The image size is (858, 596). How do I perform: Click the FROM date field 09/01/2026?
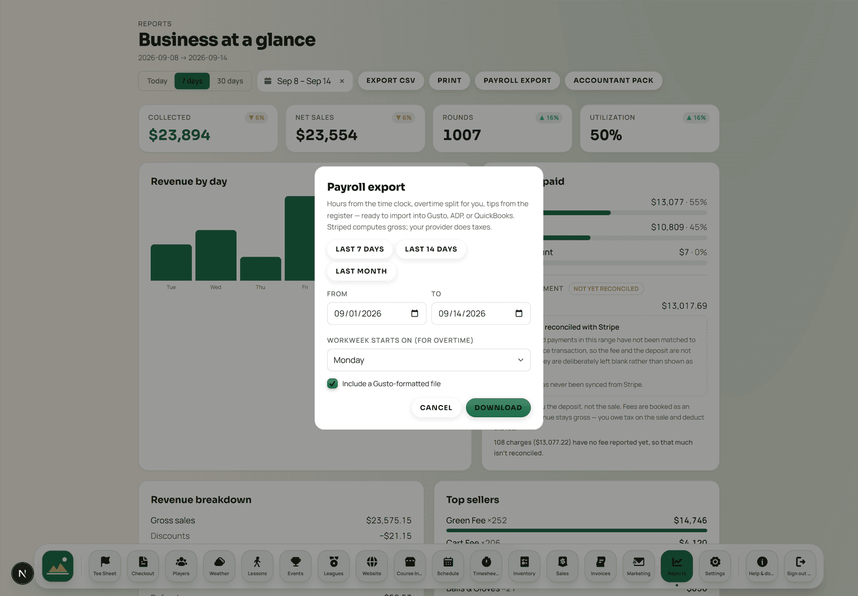click(x=376, y=313)
